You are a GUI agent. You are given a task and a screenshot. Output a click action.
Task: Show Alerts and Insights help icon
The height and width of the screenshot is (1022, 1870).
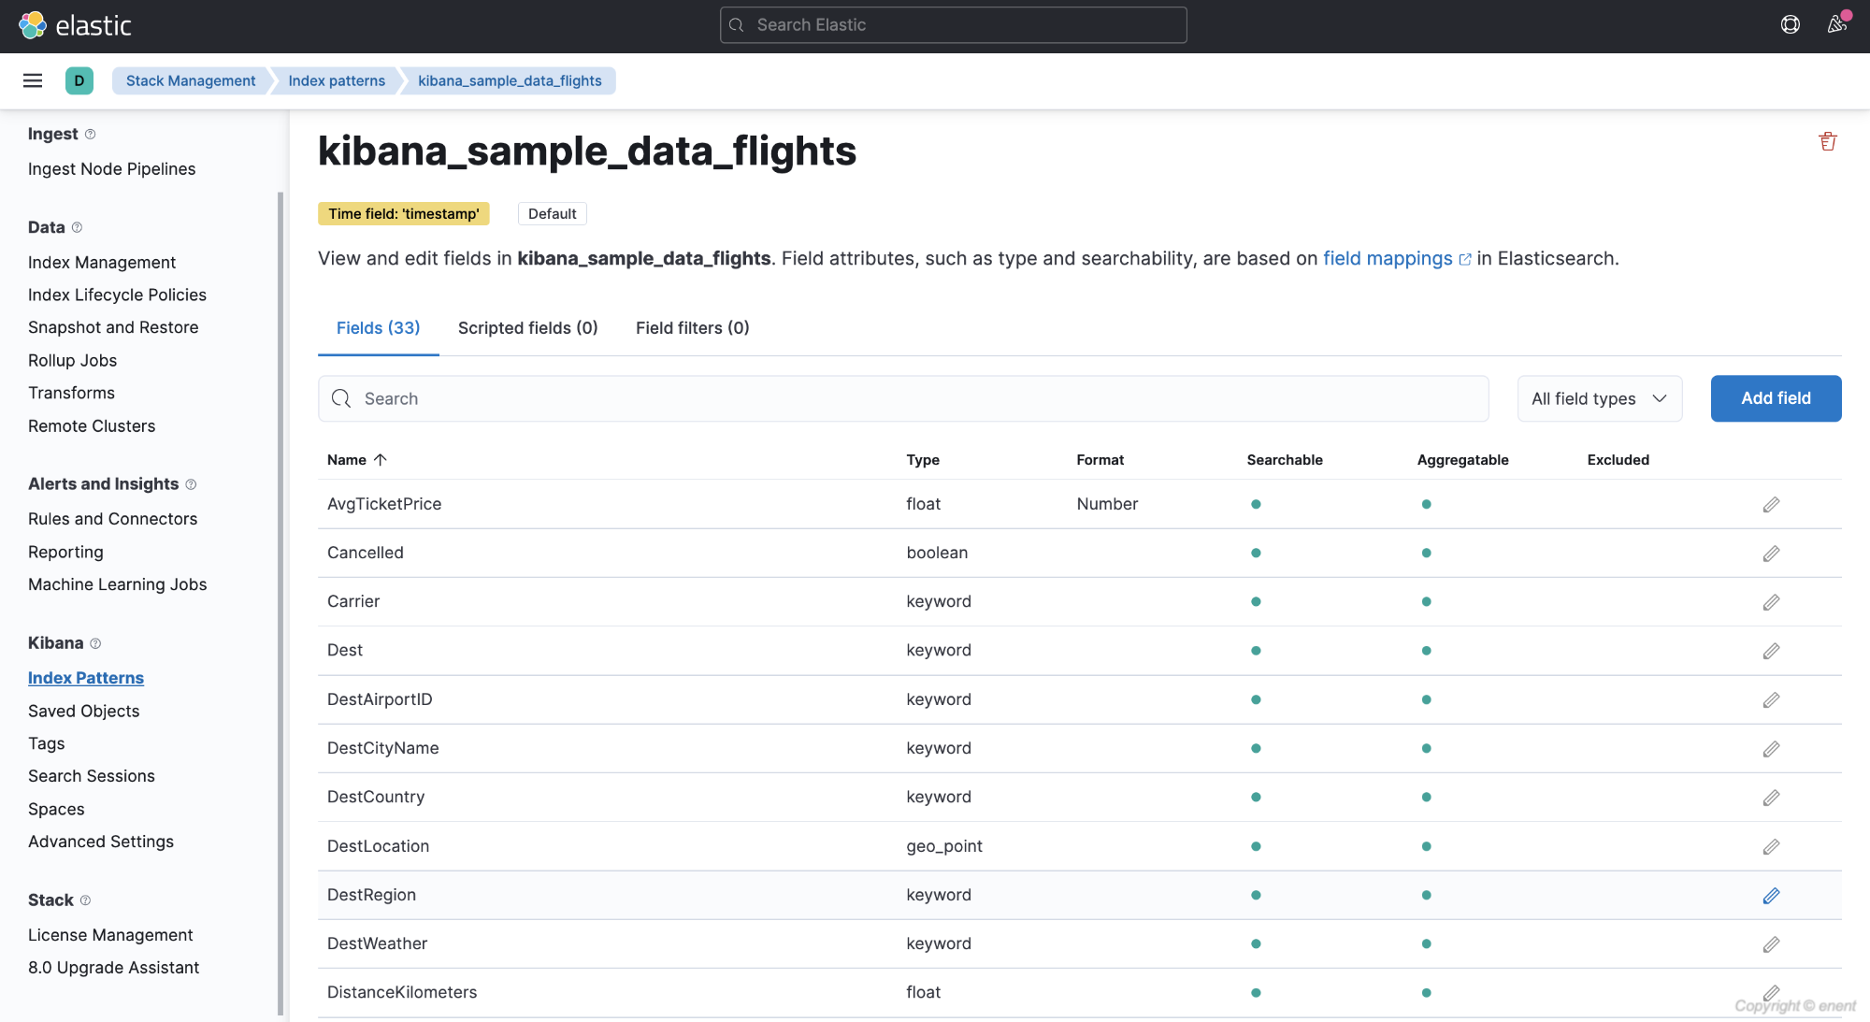191,484
